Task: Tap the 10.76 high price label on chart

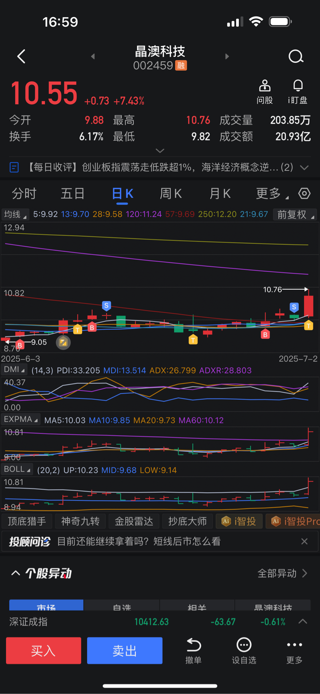Action: pos(272,289)
